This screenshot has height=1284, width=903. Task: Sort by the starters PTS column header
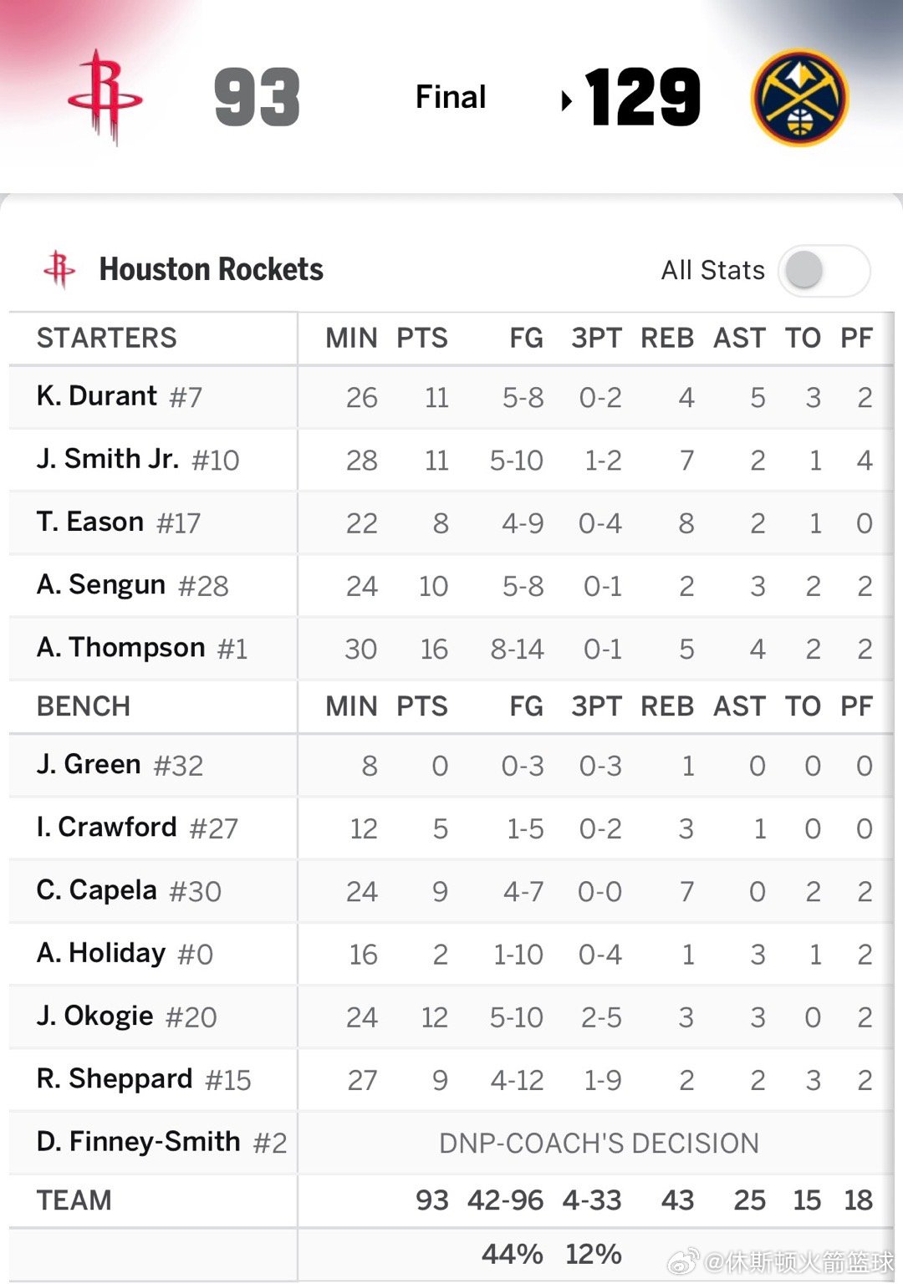[421, 338]
